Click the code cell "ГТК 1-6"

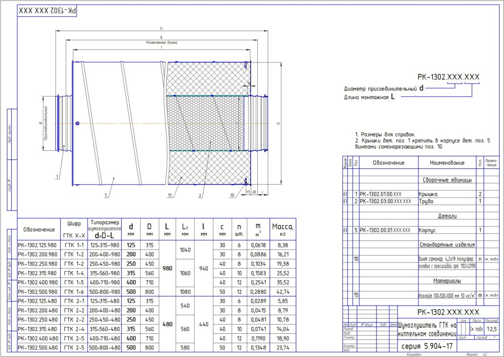tap(74, 292)
